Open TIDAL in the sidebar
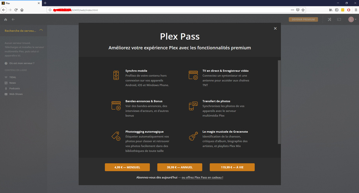 click(x=13, y=77)
